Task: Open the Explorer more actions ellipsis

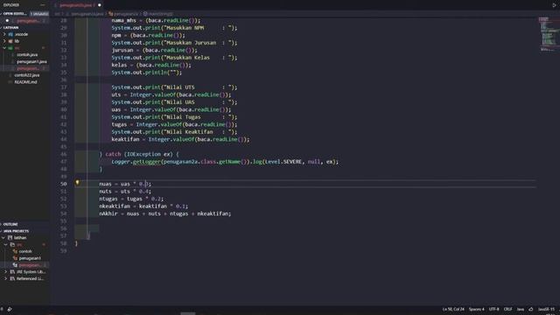Action: [x=43, y=5]
